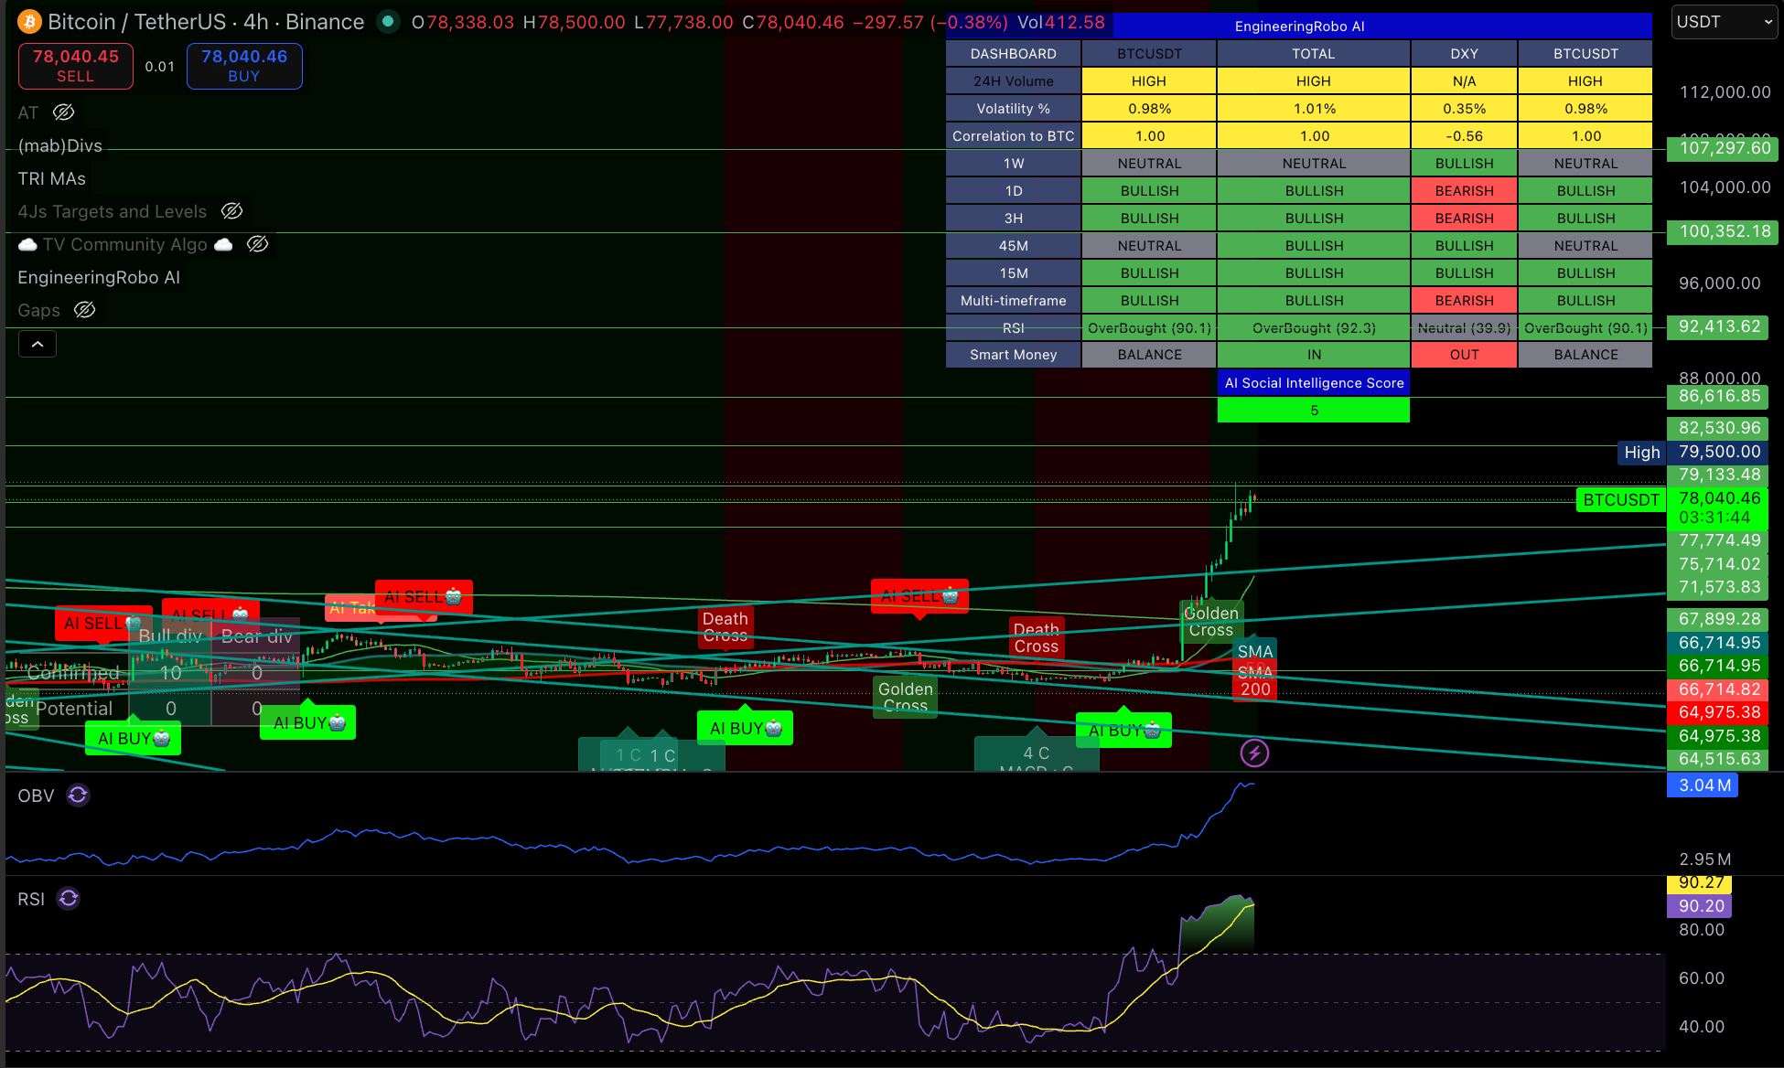Click the green market status dot
1784x1068 pixels.
(x=389, y=21)
